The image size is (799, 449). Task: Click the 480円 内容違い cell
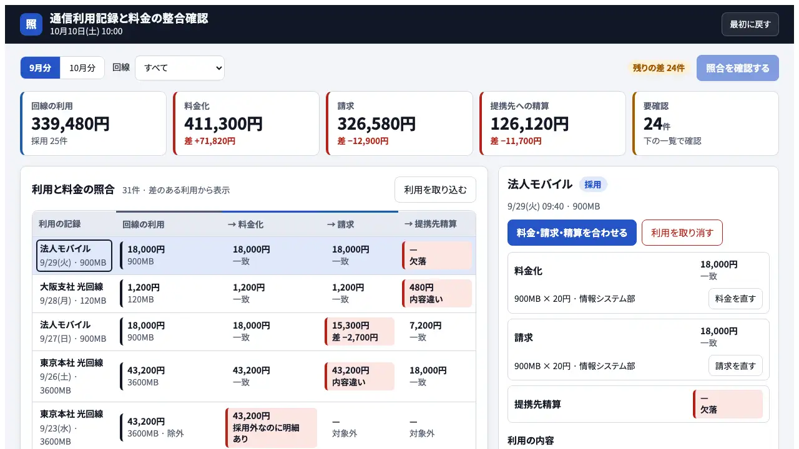pos(437,294)
